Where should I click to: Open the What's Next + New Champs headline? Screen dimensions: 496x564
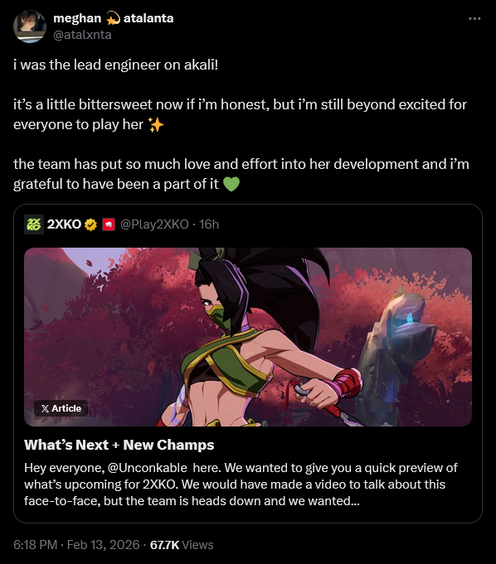(x=119, y=445)
